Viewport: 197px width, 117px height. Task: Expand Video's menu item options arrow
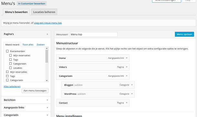[x=127, y=67]
